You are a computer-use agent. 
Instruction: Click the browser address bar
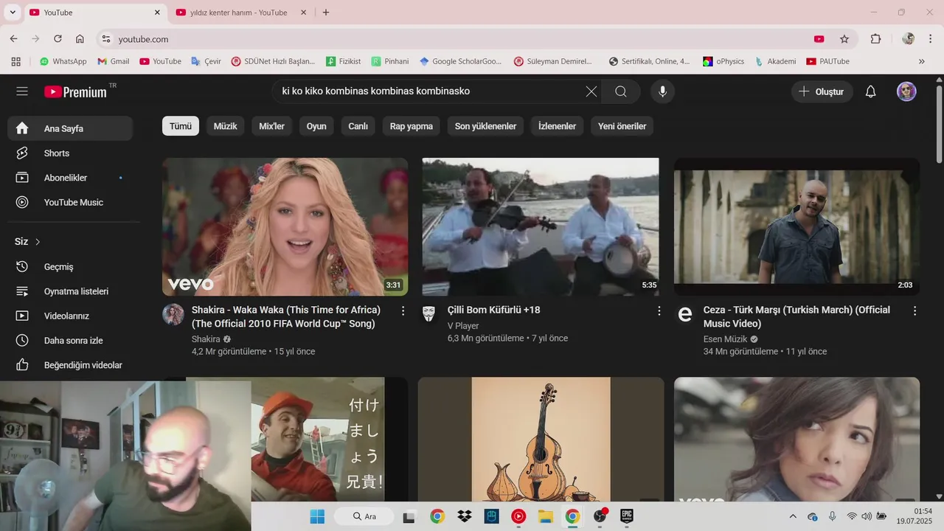(457, 39)
